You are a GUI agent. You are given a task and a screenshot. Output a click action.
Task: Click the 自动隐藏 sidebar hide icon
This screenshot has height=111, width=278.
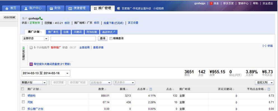(10, 17)
